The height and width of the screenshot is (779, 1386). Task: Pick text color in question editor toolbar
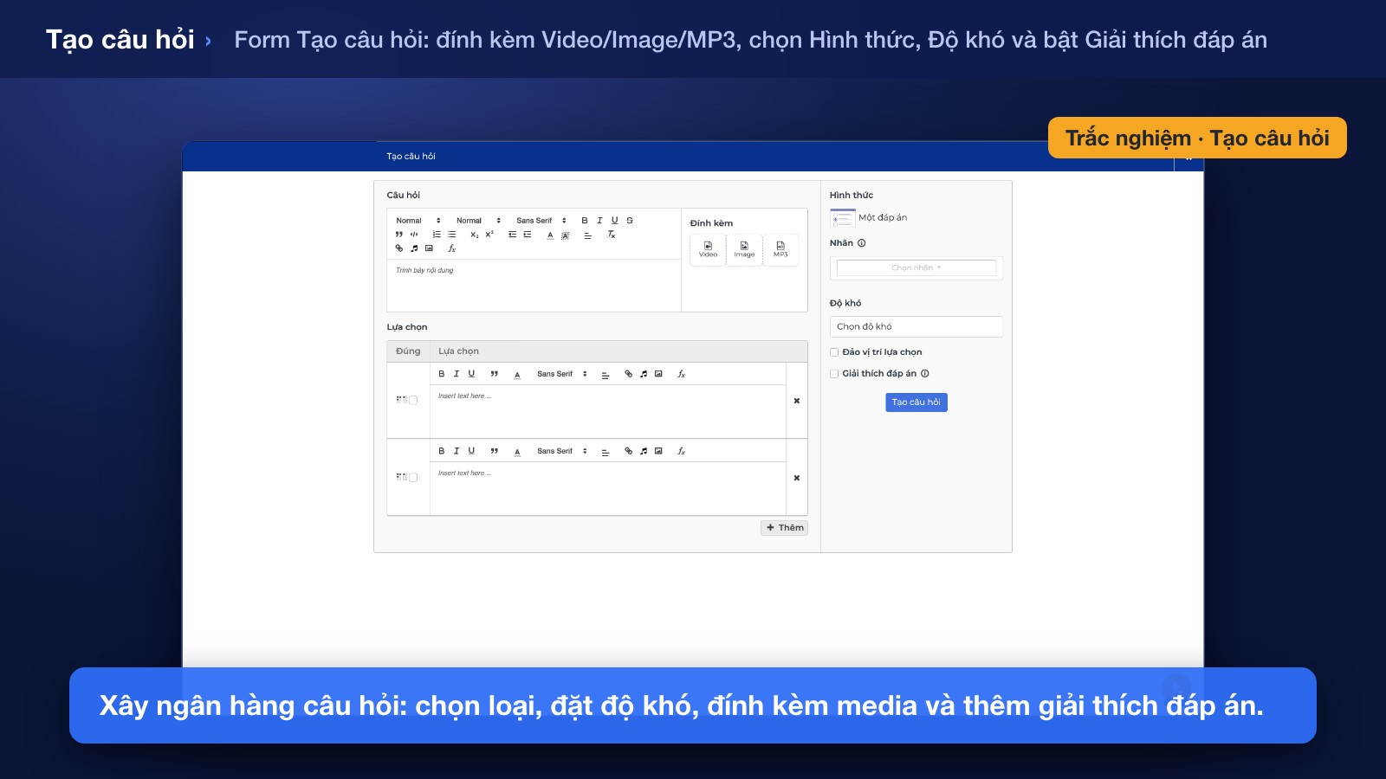tap(550, 235)
